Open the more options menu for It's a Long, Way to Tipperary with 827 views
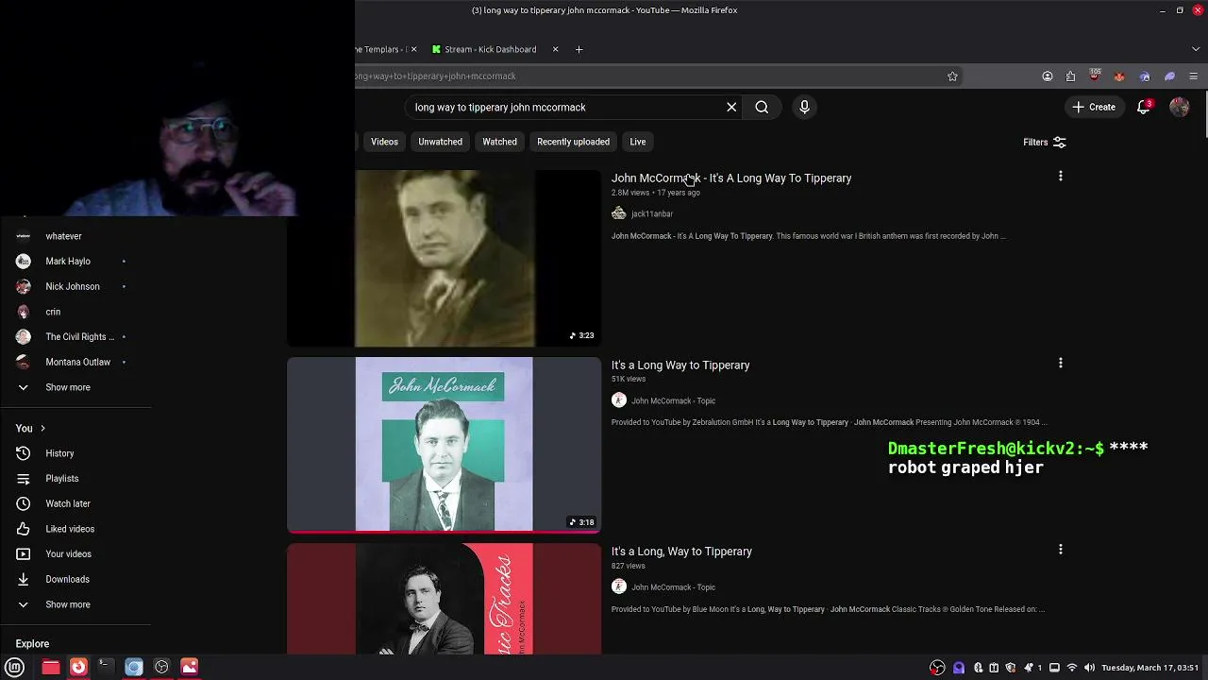The height and width of the screenshot is (680, 1208). pos(1060,550)
